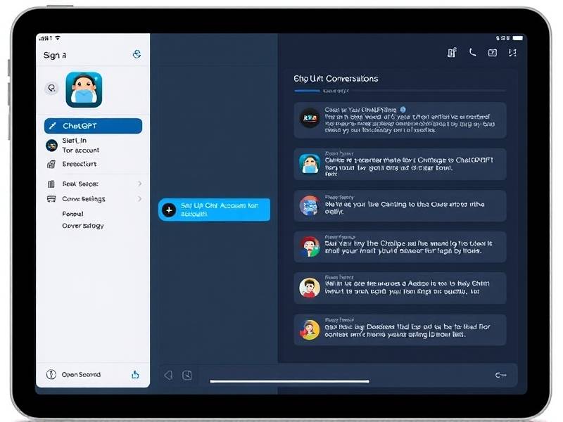Screen dimensions: 563x422
Task: Click the boxed square icon in top toolbar
Action: click(493, 53)
